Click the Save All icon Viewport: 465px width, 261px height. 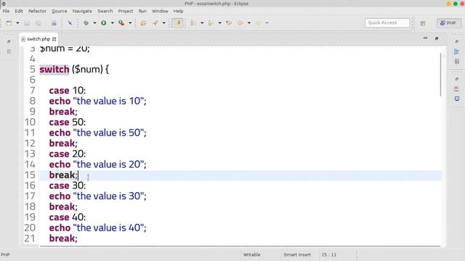pos(39,22)
